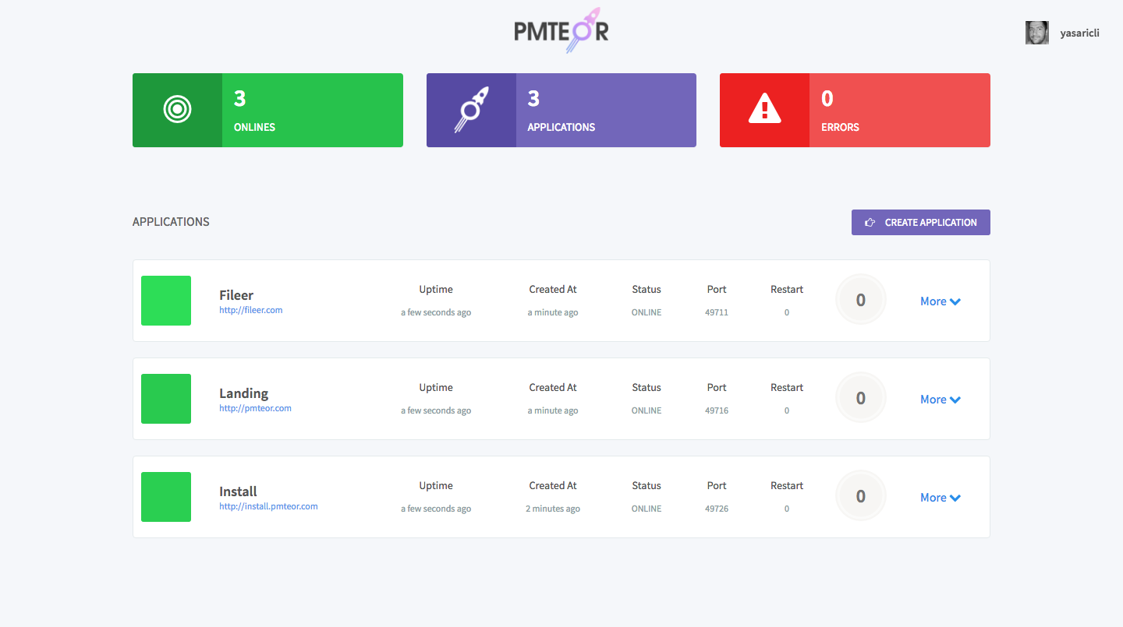Viewport: 1123px width, 627px height.
Task: Click port value 49716
Action: coord(717,410)
